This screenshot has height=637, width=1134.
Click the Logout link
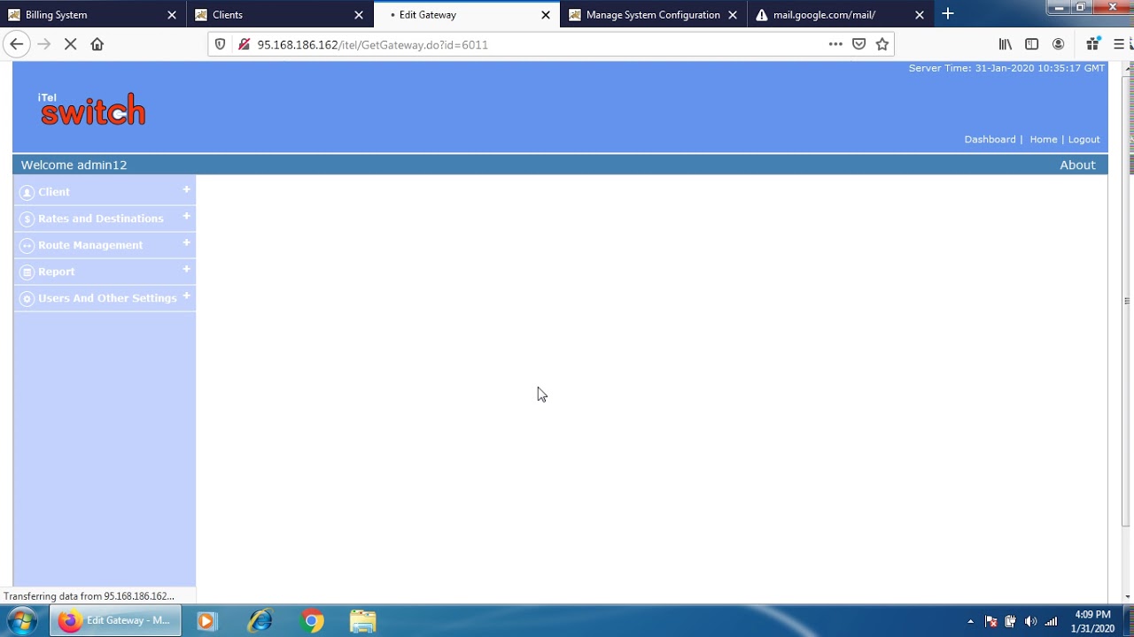pyautogui.click(x=1084, y=140)
